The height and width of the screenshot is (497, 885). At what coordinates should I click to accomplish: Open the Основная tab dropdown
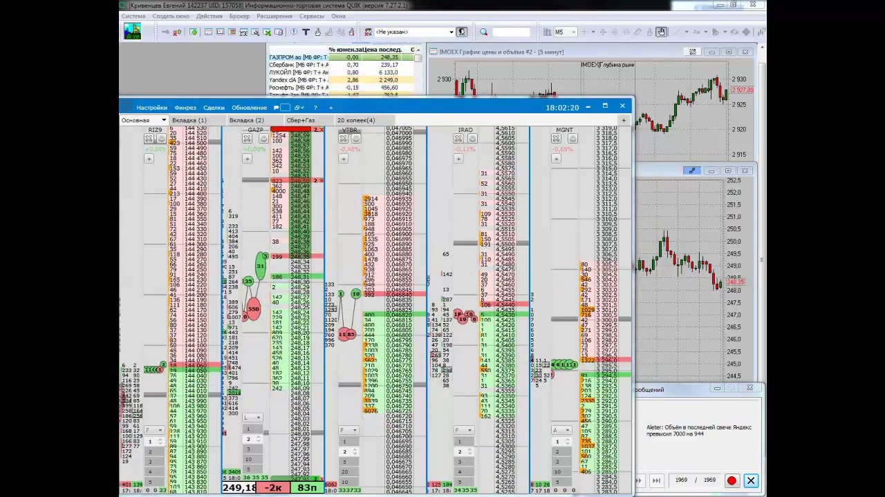click(x=164, y=120)
